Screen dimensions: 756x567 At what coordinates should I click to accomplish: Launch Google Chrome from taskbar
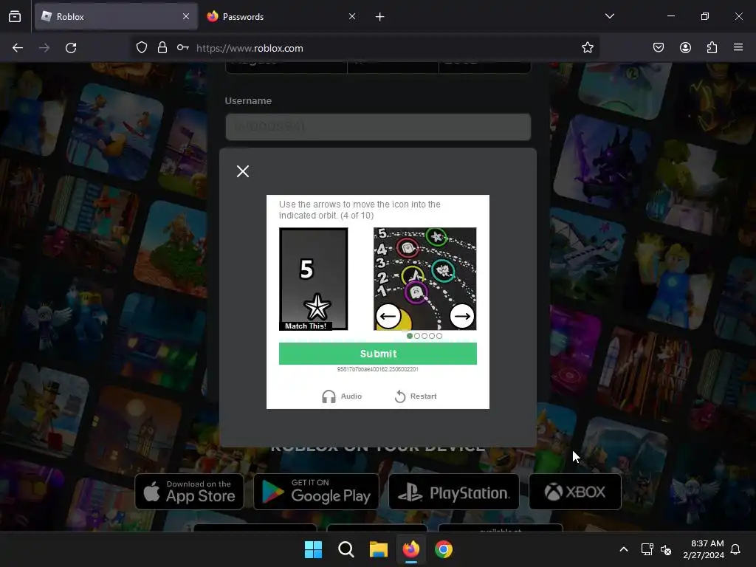click(444, 549)
